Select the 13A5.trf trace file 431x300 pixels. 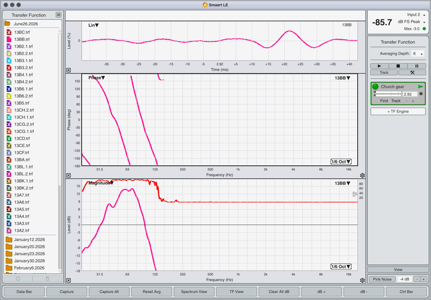pyautogui.click(x=22, y=209)
